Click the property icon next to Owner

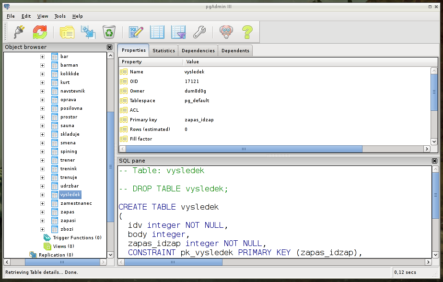[x=124, y=91]
